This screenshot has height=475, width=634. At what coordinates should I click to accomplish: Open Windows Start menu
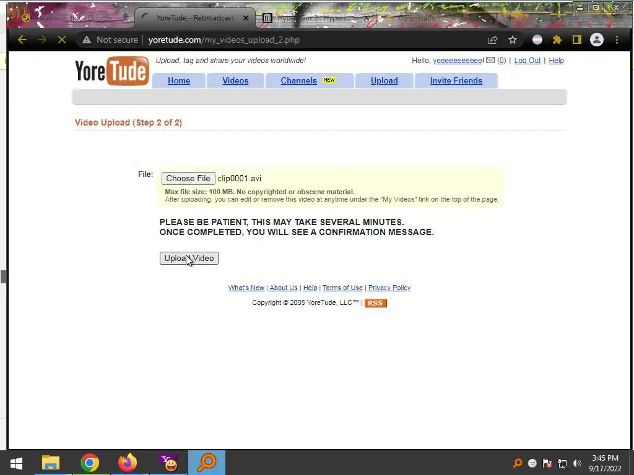[16, 463]
